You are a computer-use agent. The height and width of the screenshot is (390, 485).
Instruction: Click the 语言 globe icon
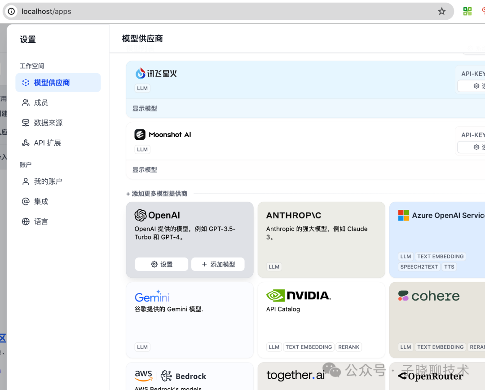coord(26,222)
